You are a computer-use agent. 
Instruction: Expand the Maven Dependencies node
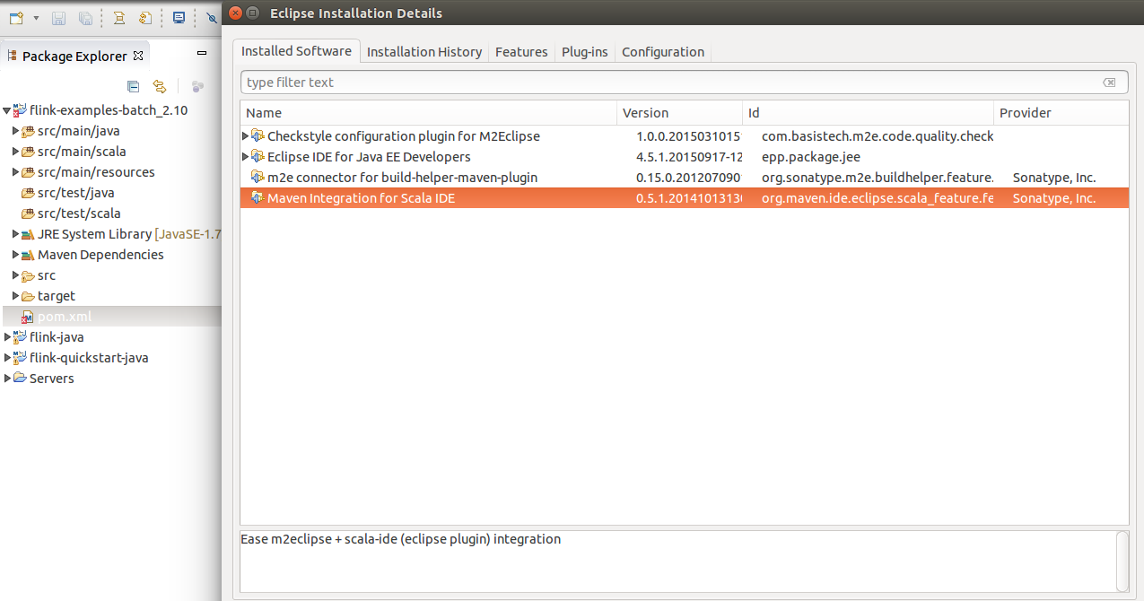[x=15, y=255]
